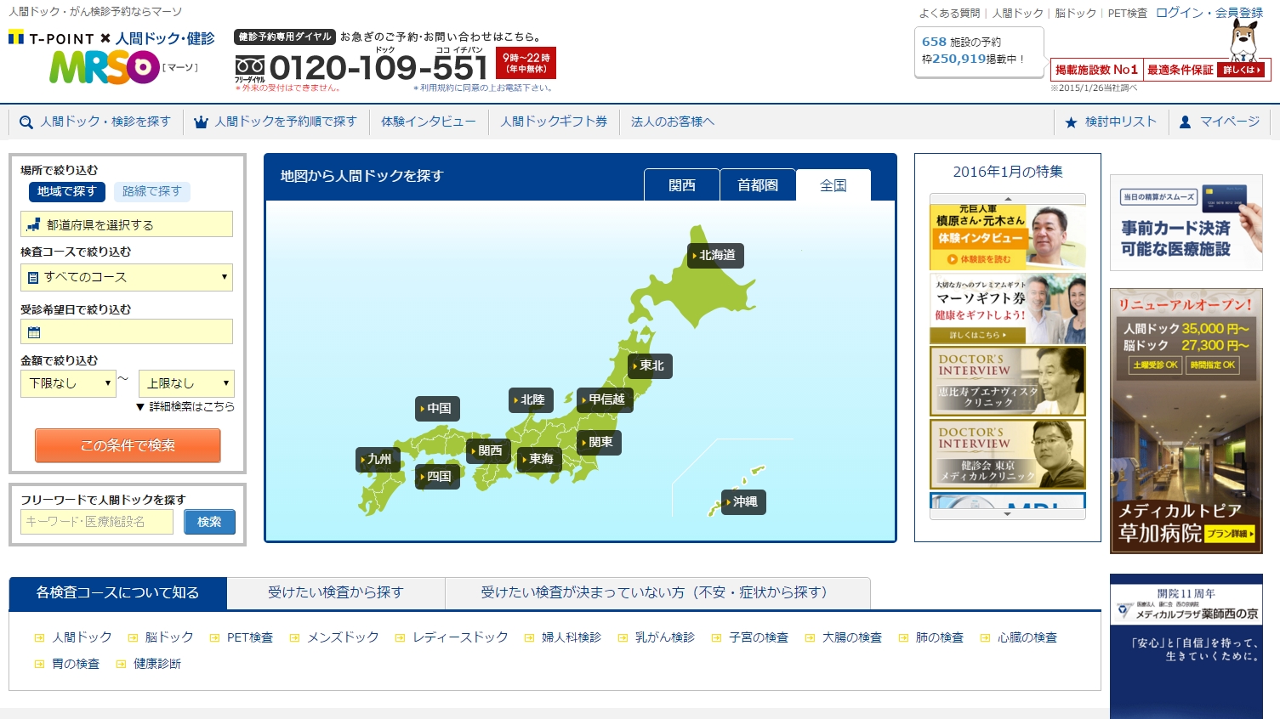Click メンズドック course link
The image size is (1280, 719).
pos(343,637)
